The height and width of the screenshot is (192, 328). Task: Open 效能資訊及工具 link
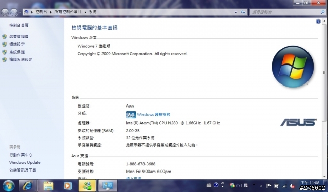23,170
